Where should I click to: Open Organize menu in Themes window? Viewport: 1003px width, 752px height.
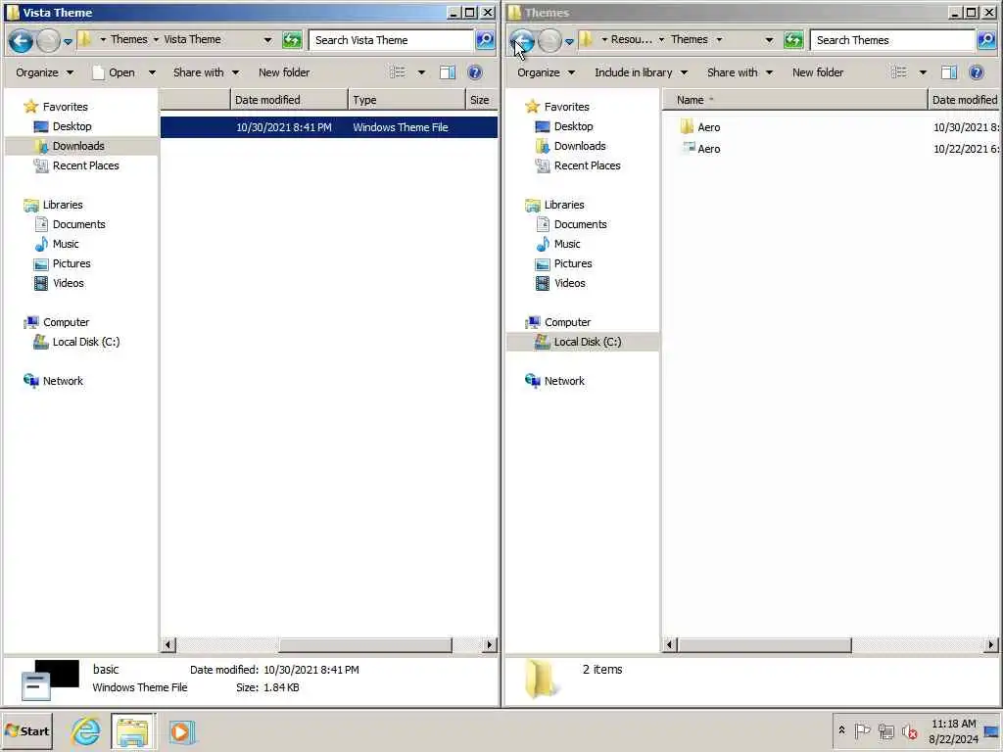[546, 72]
